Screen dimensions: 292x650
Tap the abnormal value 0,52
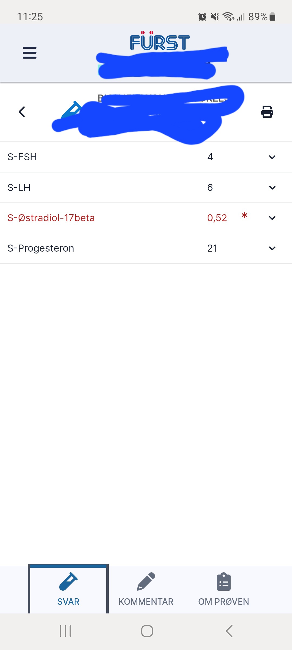pos(217,218)
